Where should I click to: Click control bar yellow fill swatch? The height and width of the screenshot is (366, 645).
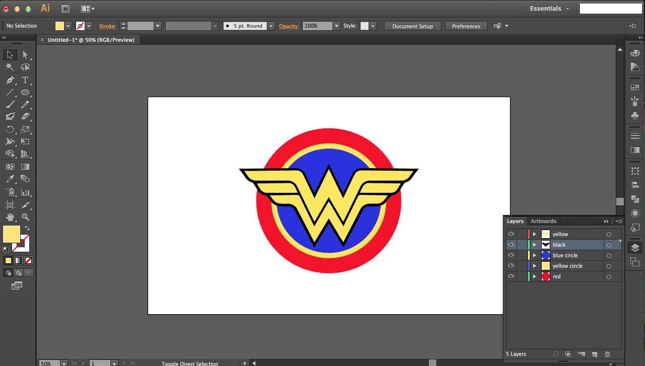pos(59,26)
